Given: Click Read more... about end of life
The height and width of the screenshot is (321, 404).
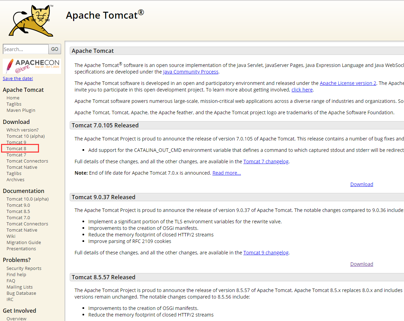Looking at the screenshot, I should tap(227, 173).
